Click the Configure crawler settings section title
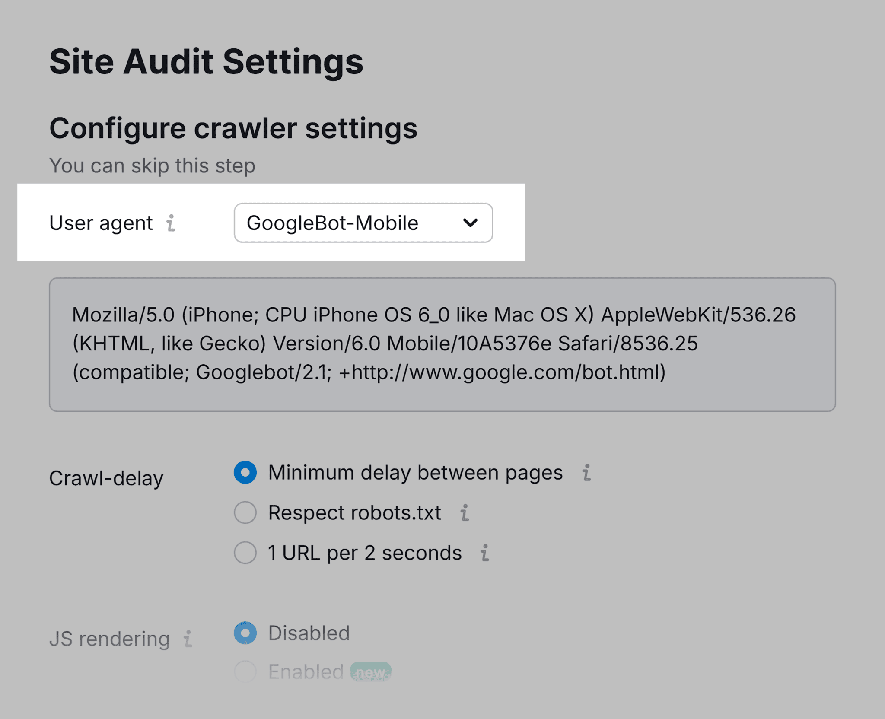The width and height of the screenshot is (885, 719). coord(234,127)
